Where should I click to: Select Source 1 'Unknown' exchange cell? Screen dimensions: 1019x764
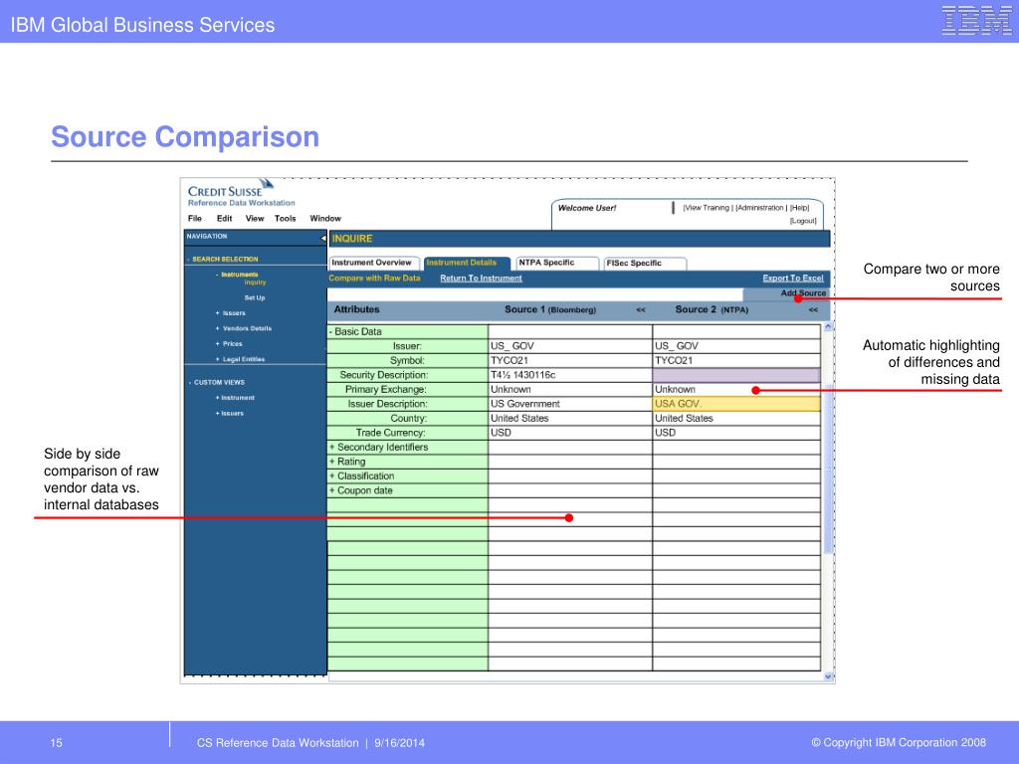[x=570, y=389]
